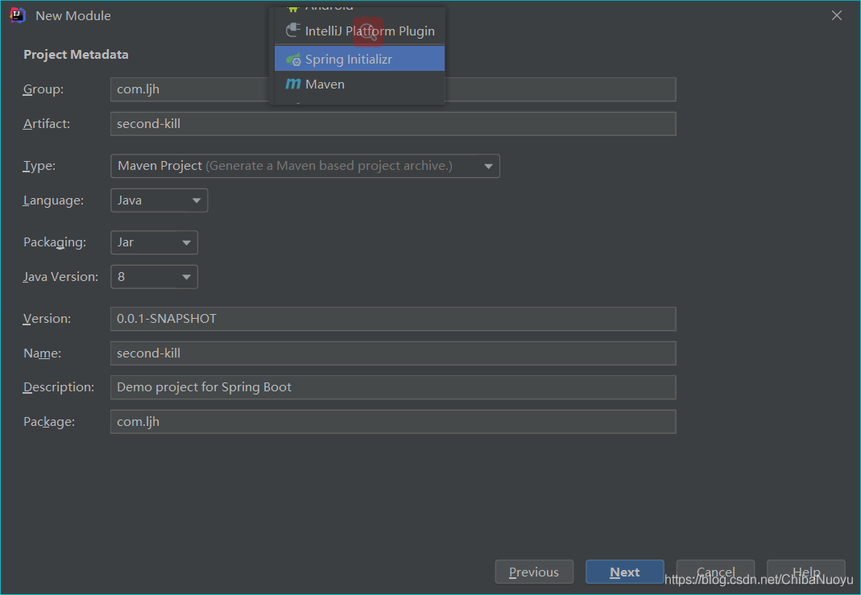The width and height of the screenshot is (861, 595).
Task: Click the Version: label
Action: 47,319
